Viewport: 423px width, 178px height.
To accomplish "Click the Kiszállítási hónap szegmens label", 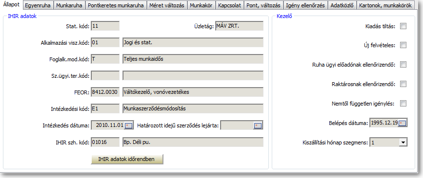I will pyautogui.click(x=335, y=142).
